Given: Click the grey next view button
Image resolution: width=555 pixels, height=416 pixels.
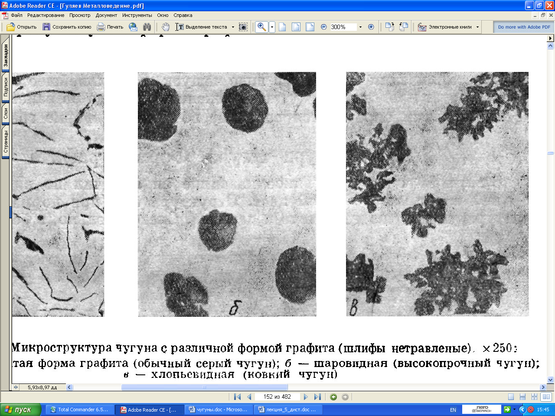Looking at the screenshot, I should point(345,397).
